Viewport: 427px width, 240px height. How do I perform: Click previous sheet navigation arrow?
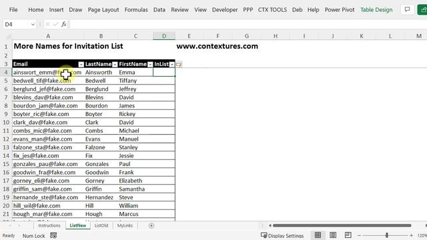(10, 225)
